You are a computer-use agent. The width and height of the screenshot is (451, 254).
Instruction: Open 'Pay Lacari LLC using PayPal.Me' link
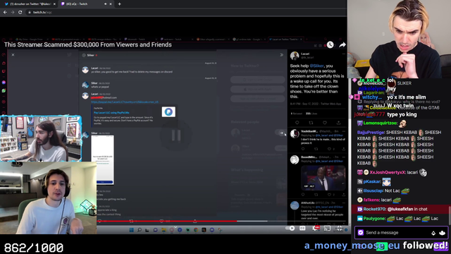111,113
